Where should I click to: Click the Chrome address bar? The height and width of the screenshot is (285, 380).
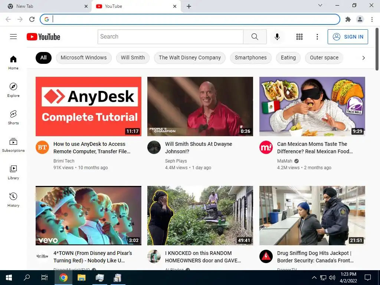(x=190, y=19)
